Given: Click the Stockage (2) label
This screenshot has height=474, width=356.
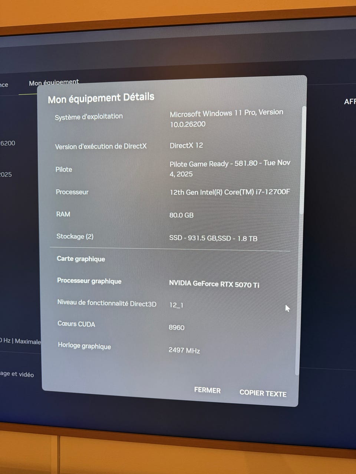Looking at the screenshot, I should click(75, 236).
